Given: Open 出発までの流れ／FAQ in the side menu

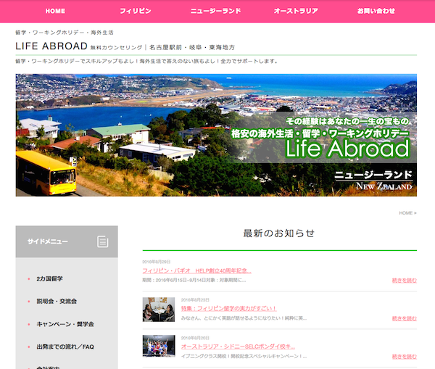Looking at the screenshot, I should click(x=65, y=347).
